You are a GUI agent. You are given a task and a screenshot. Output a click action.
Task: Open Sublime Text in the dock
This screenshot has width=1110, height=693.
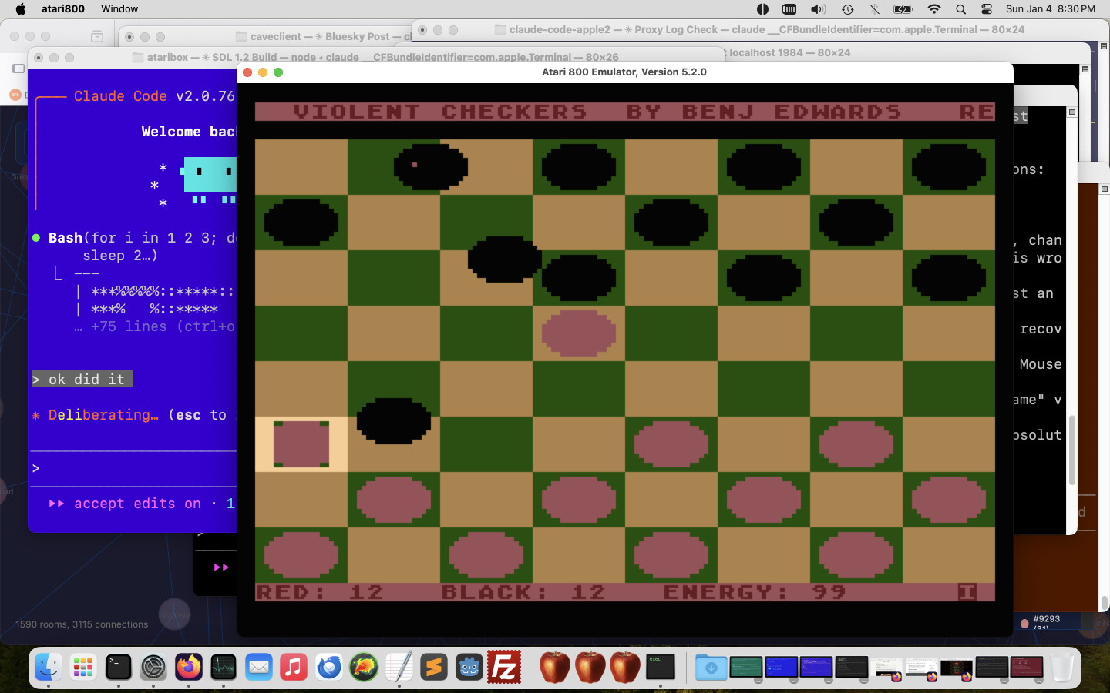click(434, 667)
